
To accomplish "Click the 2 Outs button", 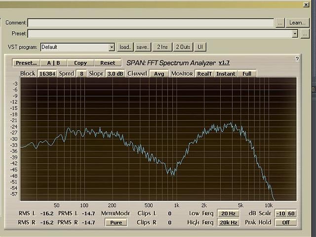I will pos(183,47).
